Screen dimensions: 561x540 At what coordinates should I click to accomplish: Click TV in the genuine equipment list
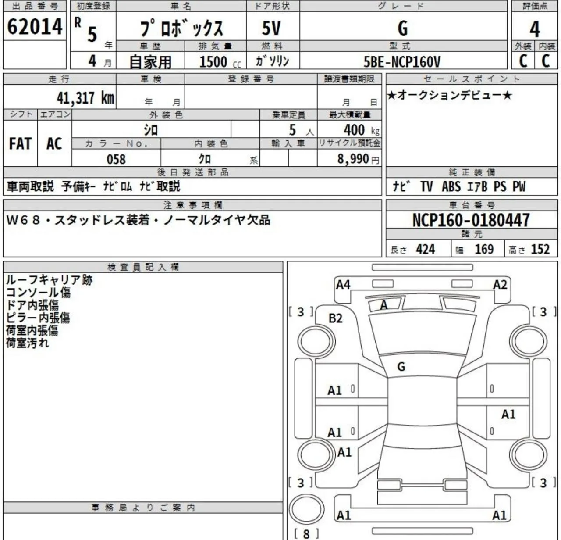click(426, 186)
